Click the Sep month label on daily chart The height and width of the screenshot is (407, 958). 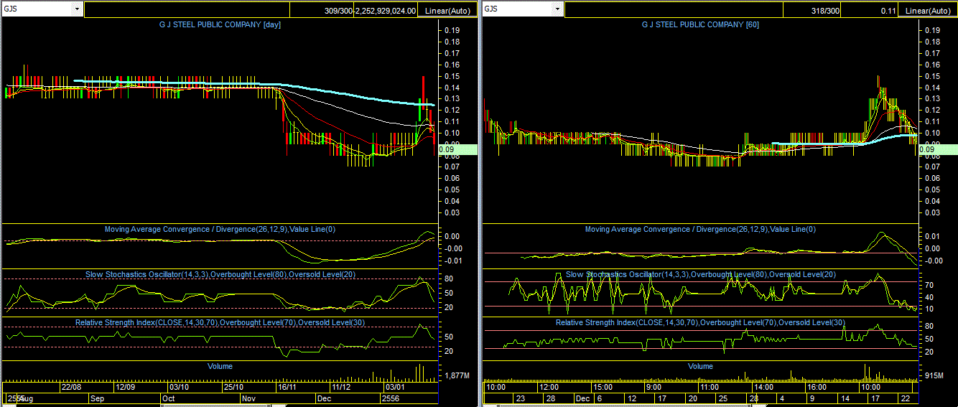coord(98,398)
